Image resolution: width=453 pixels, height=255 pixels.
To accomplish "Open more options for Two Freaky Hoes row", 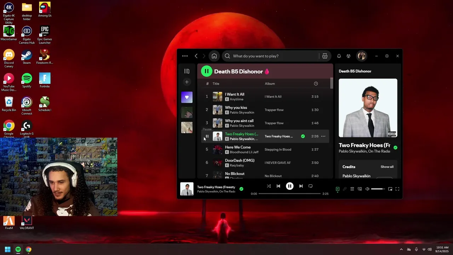I will [x=323, y=136].
